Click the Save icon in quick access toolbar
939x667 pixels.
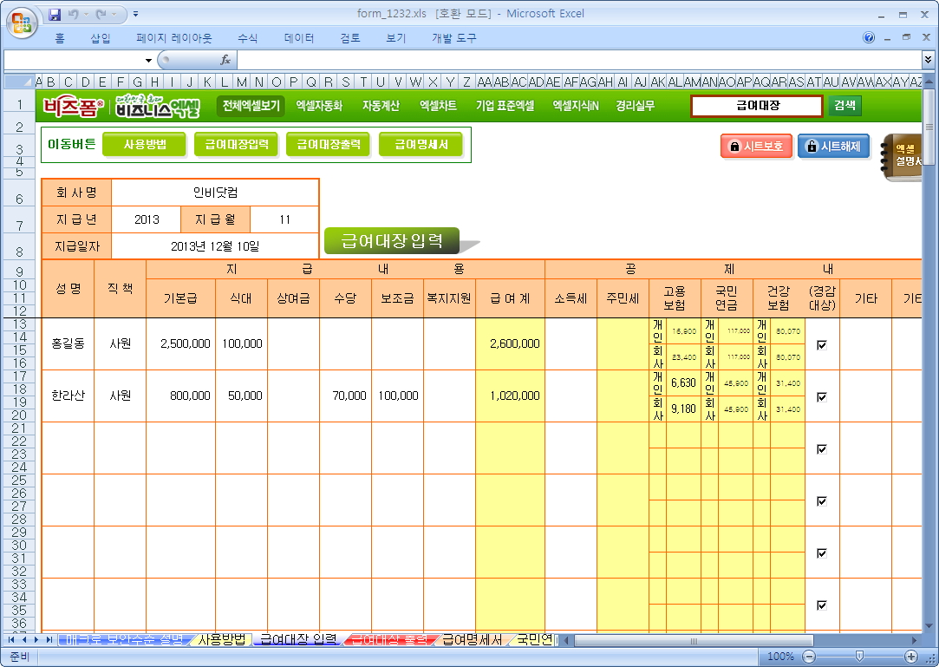[x=55, y=15]
